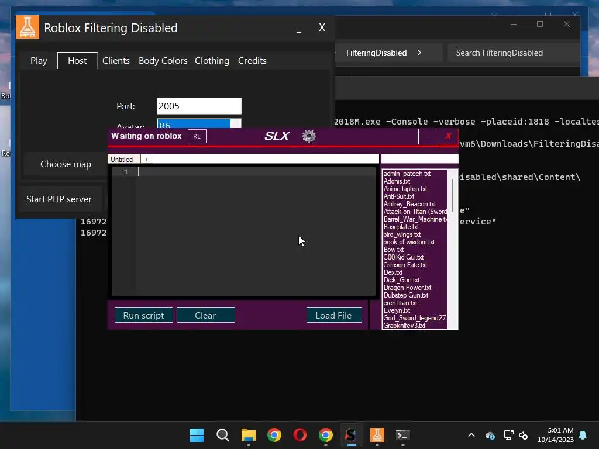
Task: Switch to SLX app in taskbar
Action: [351, 435]
